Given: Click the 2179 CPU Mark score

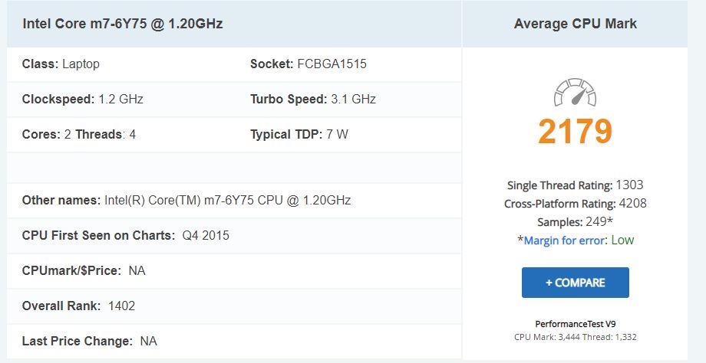Looking at the screenshot, I should pyautogui.click(x=575, y=132).
